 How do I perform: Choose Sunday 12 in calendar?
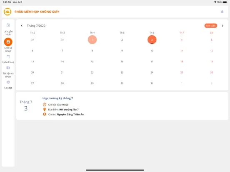[212, 51]
